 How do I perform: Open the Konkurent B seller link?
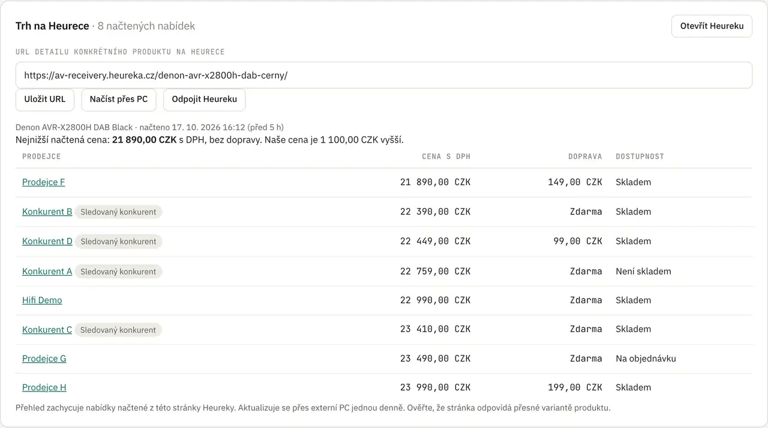pos(47,212)
